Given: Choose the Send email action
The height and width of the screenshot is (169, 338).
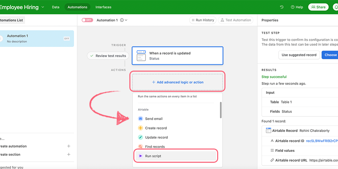Looking at the screenshot, I should point(176,119).
